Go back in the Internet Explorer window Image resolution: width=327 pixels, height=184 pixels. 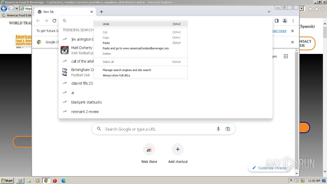[4, 9]
